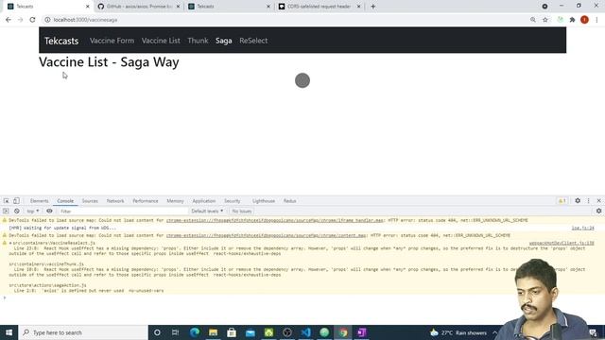Click the Tekcasts navbar brand

61,41
